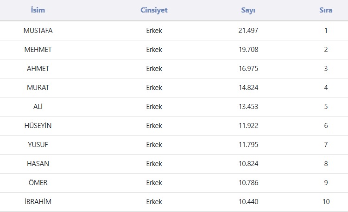Select the YUSUF name cell
The width and height of the screenshot is (348, 212).
pos(38,145)
